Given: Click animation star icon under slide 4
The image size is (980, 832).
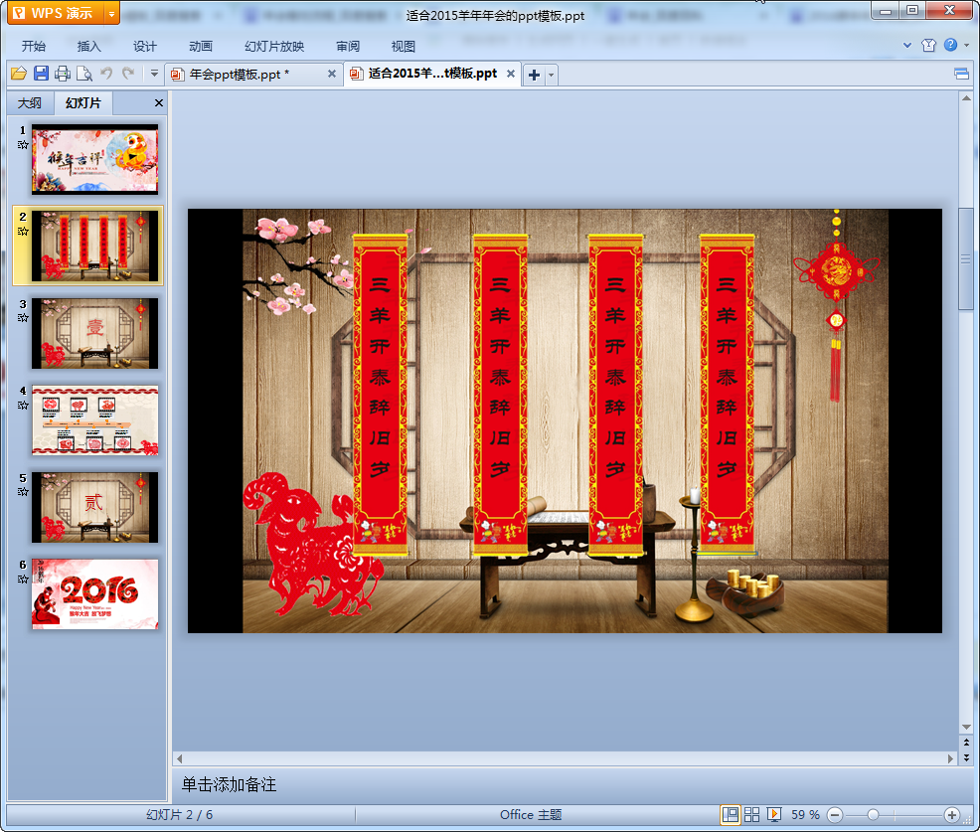Looking at the screenshot, I should click(23, 405).
